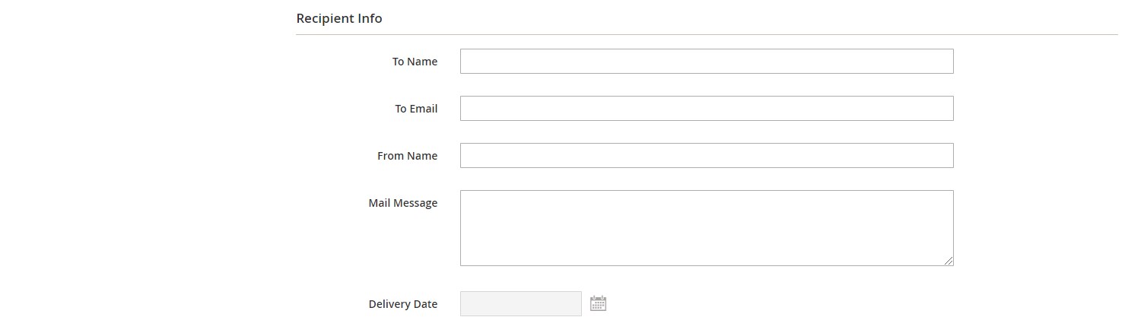
Task: Place cursor in recipient name field
Action: (x=706, y=62)
